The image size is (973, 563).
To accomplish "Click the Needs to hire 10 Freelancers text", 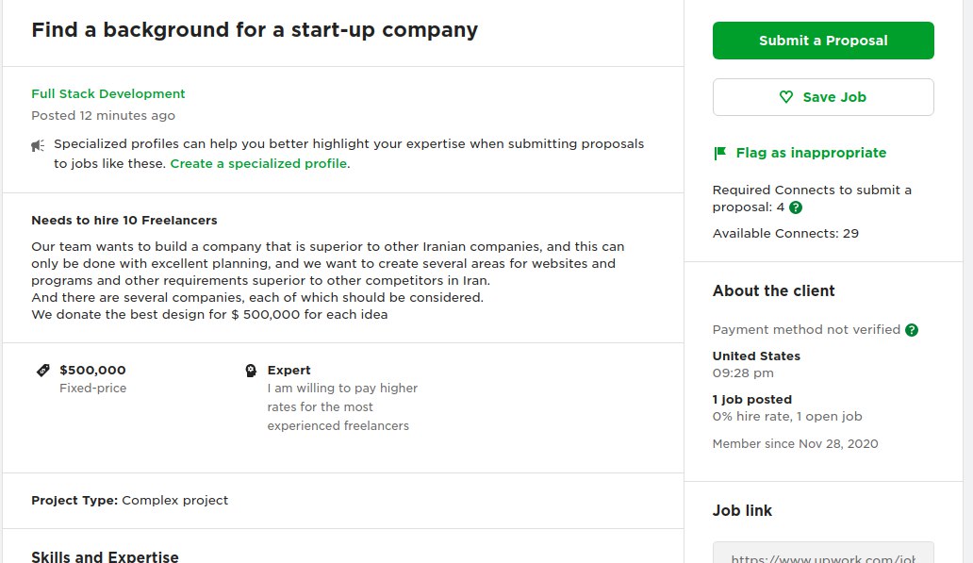I will (124, 221).
